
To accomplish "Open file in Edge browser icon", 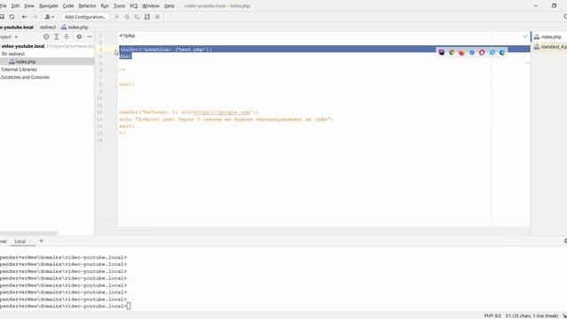I will click(502, 53).
